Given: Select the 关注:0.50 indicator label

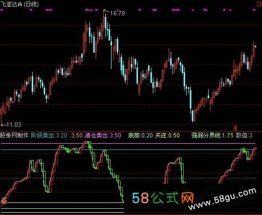Looking at the screenshot, I should tap(167, 135).
